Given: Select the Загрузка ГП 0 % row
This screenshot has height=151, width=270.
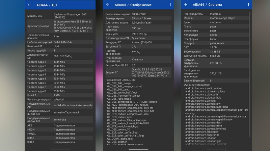Looking at the screenshot, I should 138,47.
